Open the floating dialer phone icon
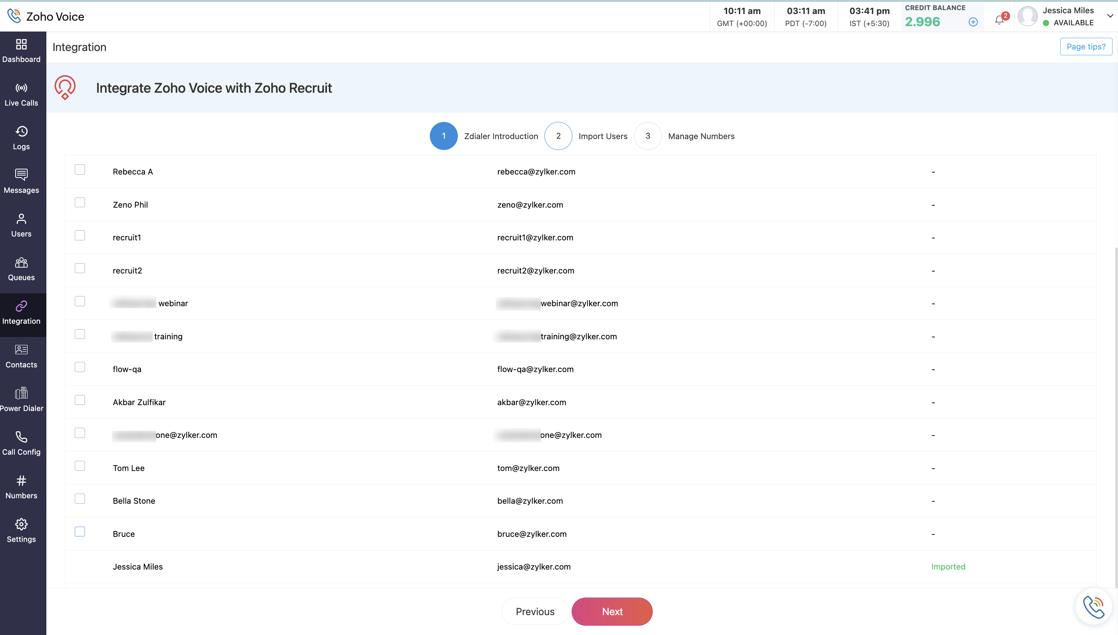The image size is (1118, 635). (x=1093, y=607)
